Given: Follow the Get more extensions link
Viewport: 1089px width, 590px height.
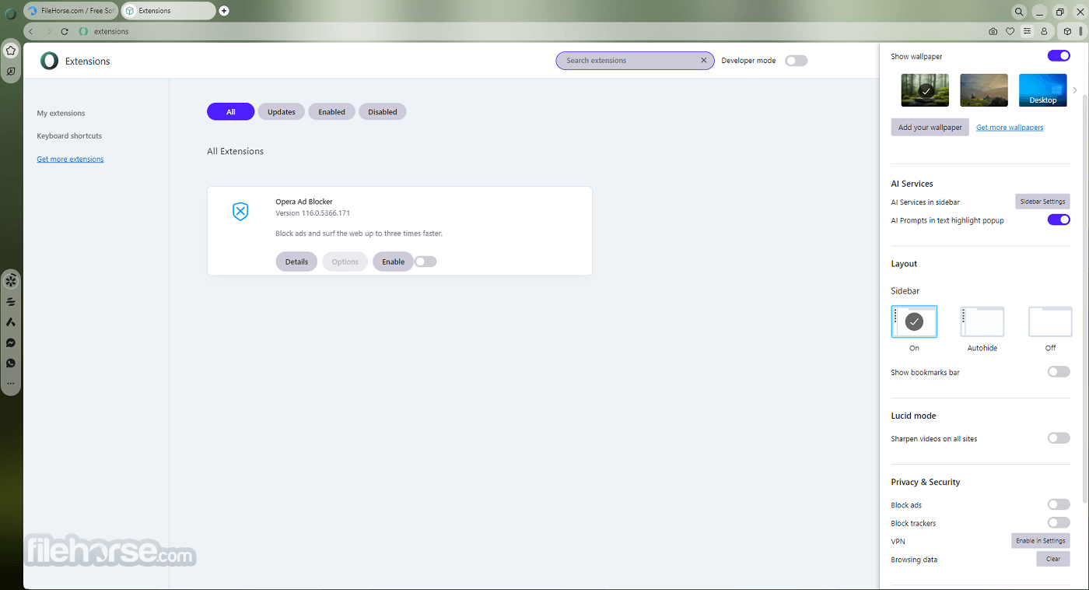Looking at the screenshot, I should click(70, 160).
